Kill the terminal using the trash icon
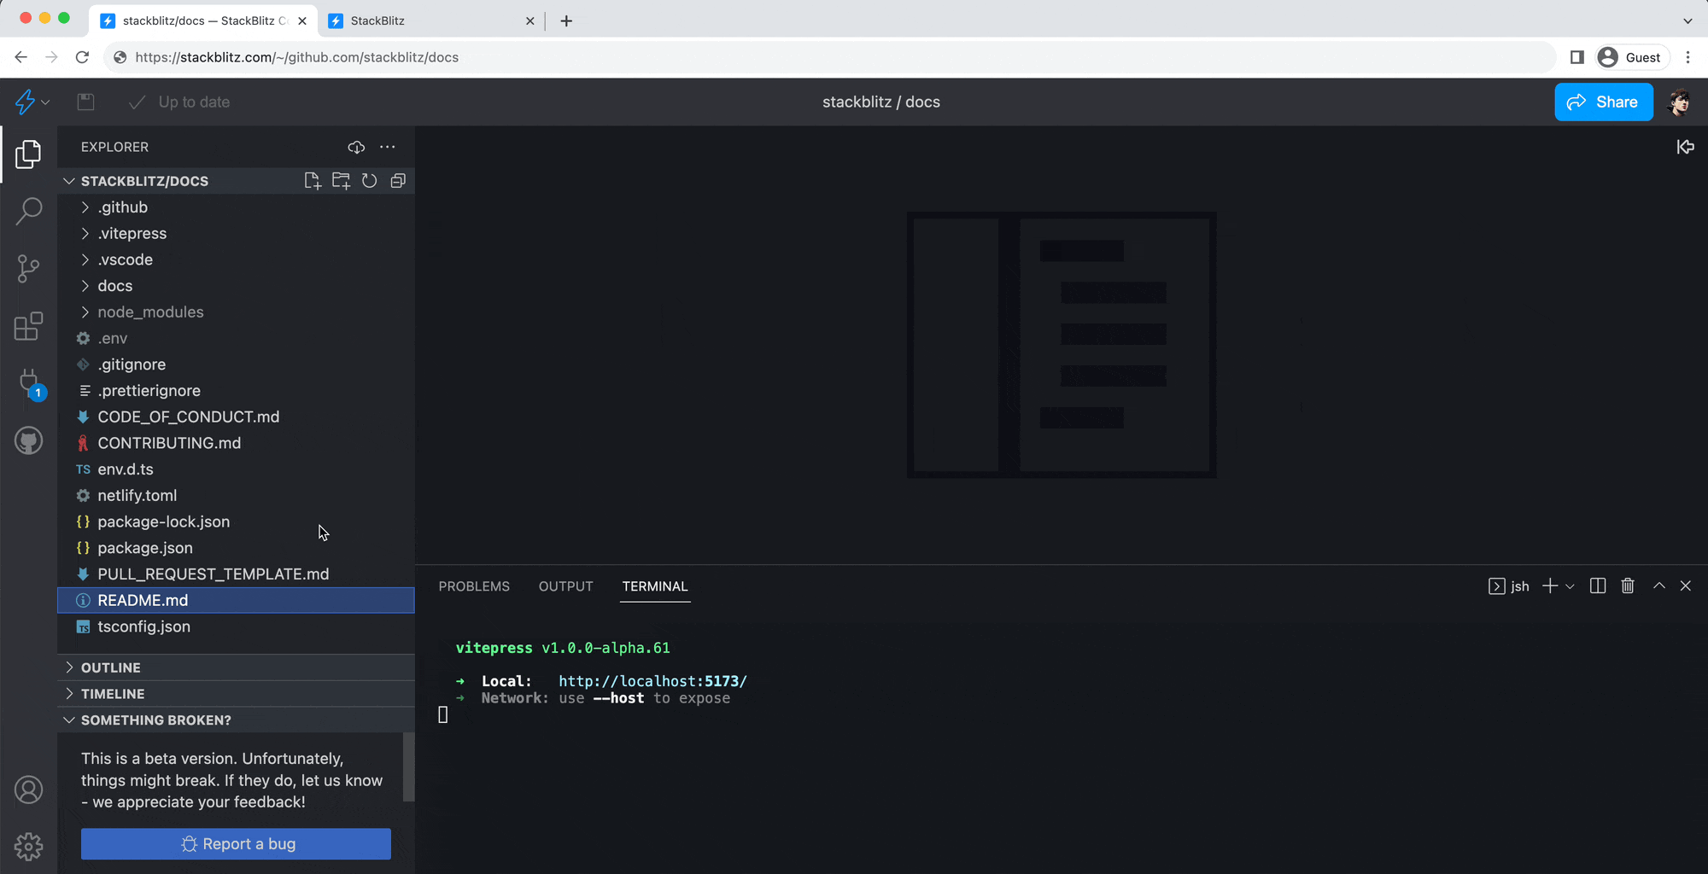 tap(1628, 586)
